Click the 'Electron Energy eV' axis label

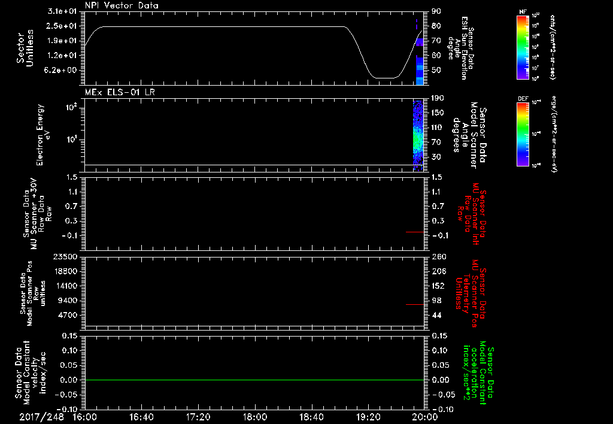tap(43, 135)
